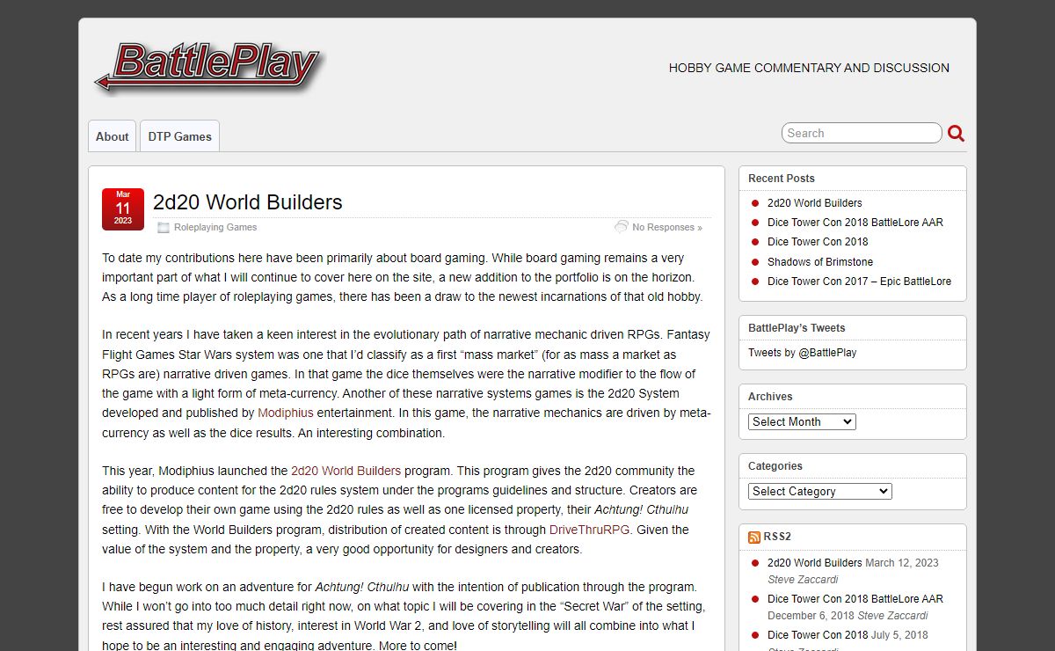Open the Select Category dropdown
The height and width of the screenshot is (651, 1055).
tap(820, 491)
